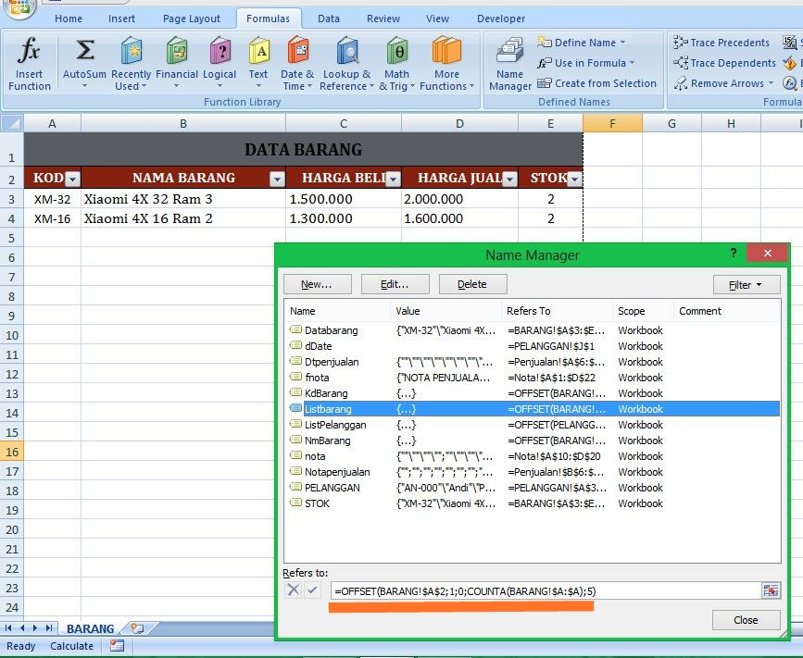Click Close in the Name Manager dialog

click(x=745, y=620)
